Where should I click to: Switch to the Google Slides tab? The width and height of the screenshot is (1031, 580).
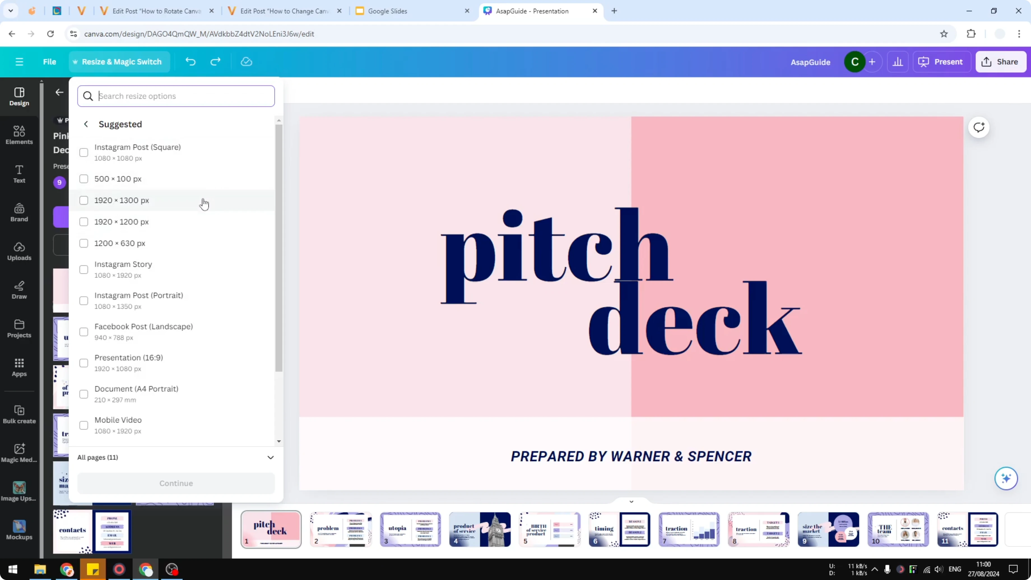coord(412,11)
